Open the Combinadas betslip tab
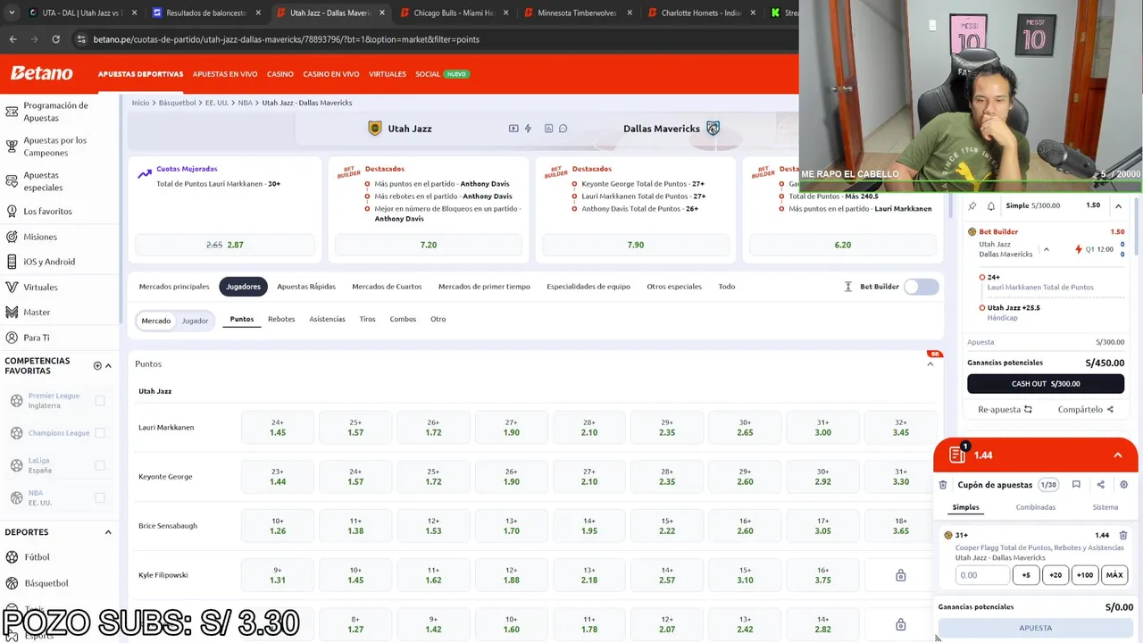The image size is (1143, 643). [1036, 507]
